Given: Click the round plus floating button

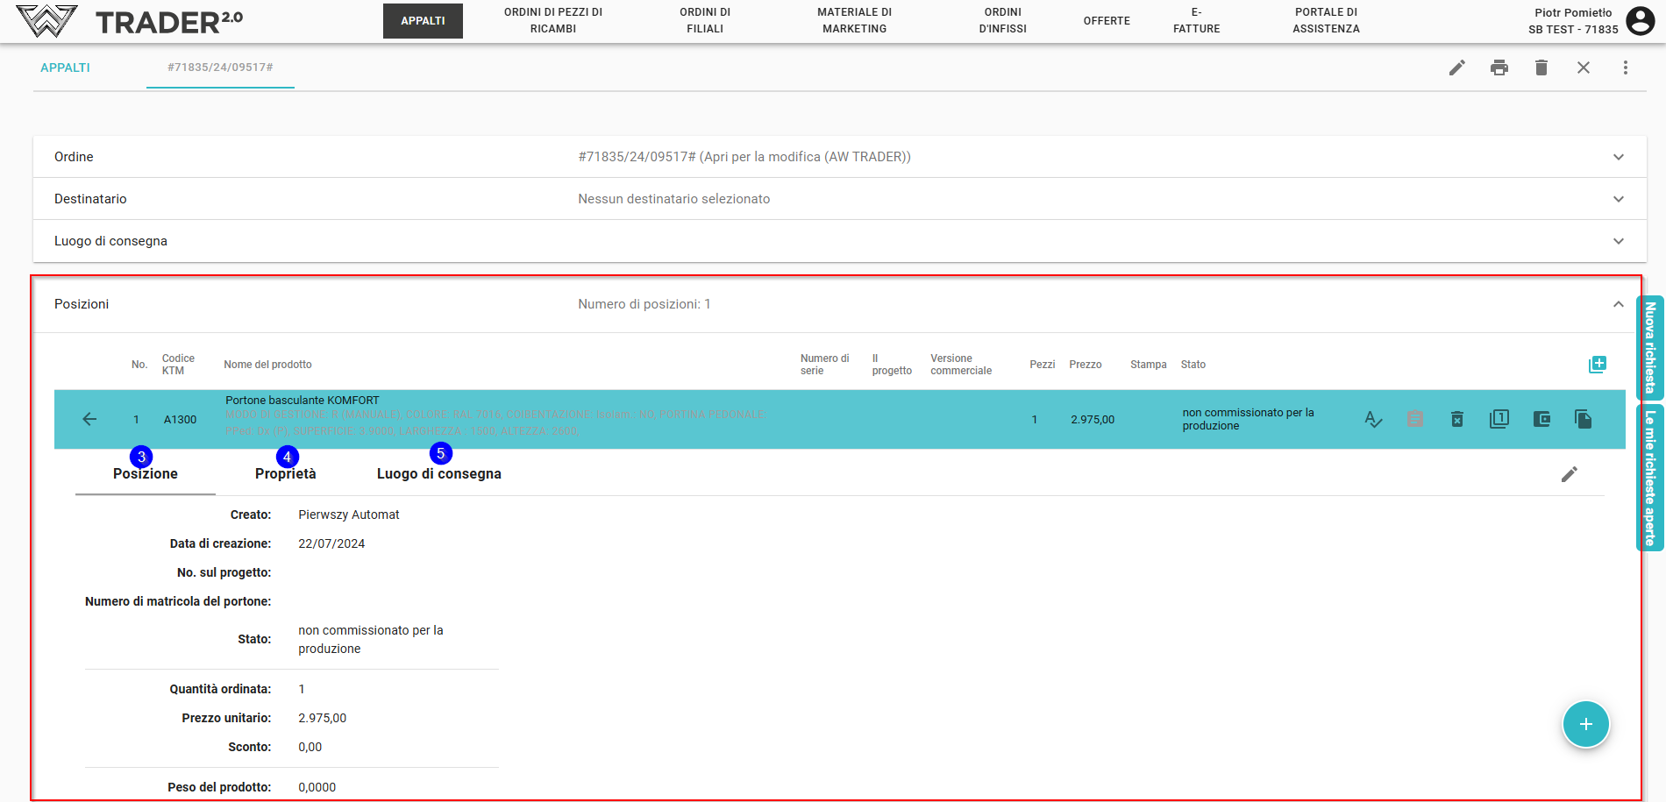Looking at the screenshot, I should point(1586,724).
